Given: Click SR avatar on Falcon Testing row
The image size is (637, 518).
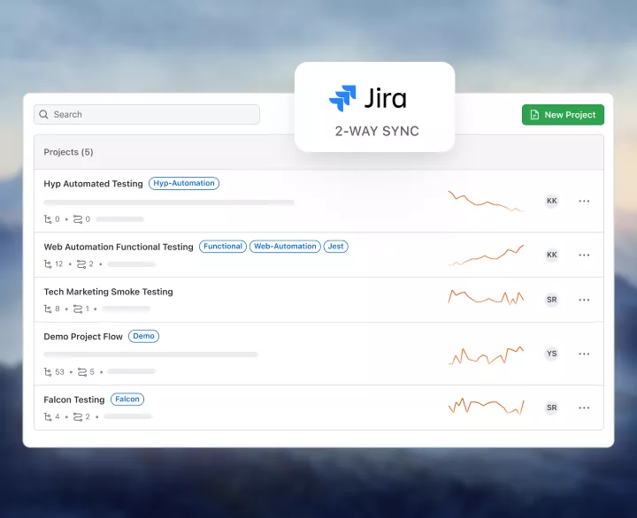Looking at the screenshot, I should pos(552,408).
